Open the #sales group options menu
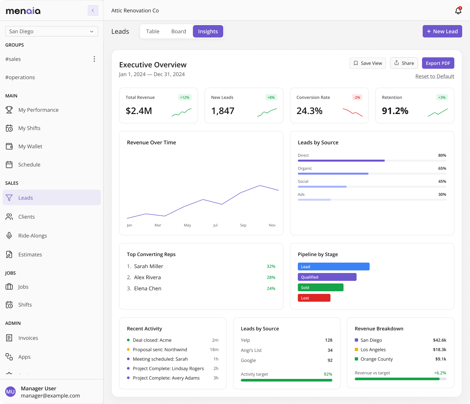Image resolution: width=470 pixels, height=404 pixels. [x=94, y=59]
